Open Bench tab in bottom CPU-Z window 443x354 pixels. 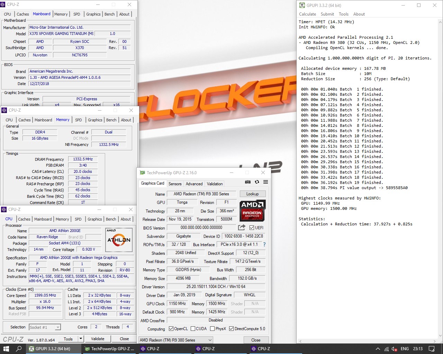111,219
